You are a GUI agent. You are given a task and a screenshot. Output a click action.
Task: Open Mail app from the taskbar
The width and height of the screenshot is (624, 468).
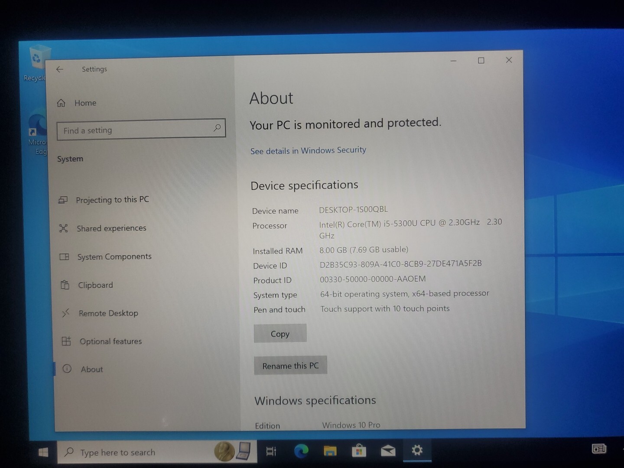click(x=388, y=451)
